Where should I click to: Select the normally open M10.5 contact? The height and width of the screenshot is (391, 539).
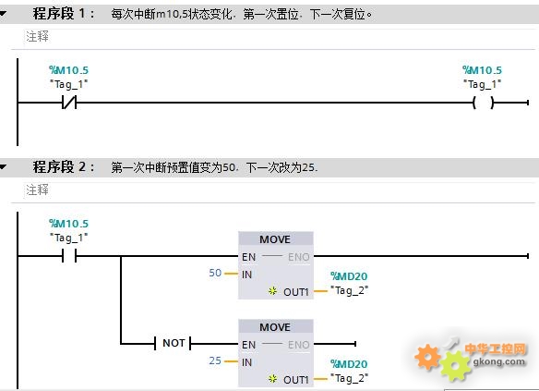click(x=69, y=256)
